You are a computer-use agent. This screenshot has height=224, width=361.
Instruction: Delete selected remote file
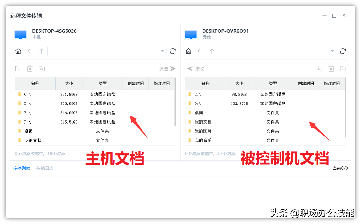[331, 69]
